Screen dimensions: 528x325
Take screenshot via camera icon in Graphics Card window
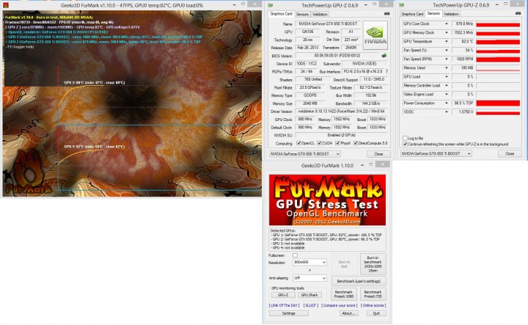[x=387, y=14]
